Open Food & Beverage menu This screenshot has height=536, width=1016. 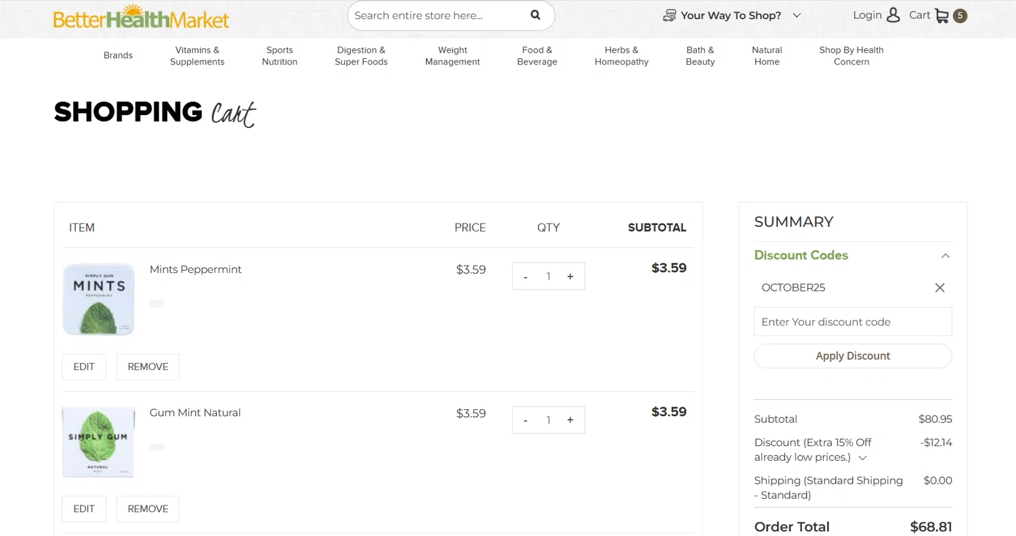(537, 56)
